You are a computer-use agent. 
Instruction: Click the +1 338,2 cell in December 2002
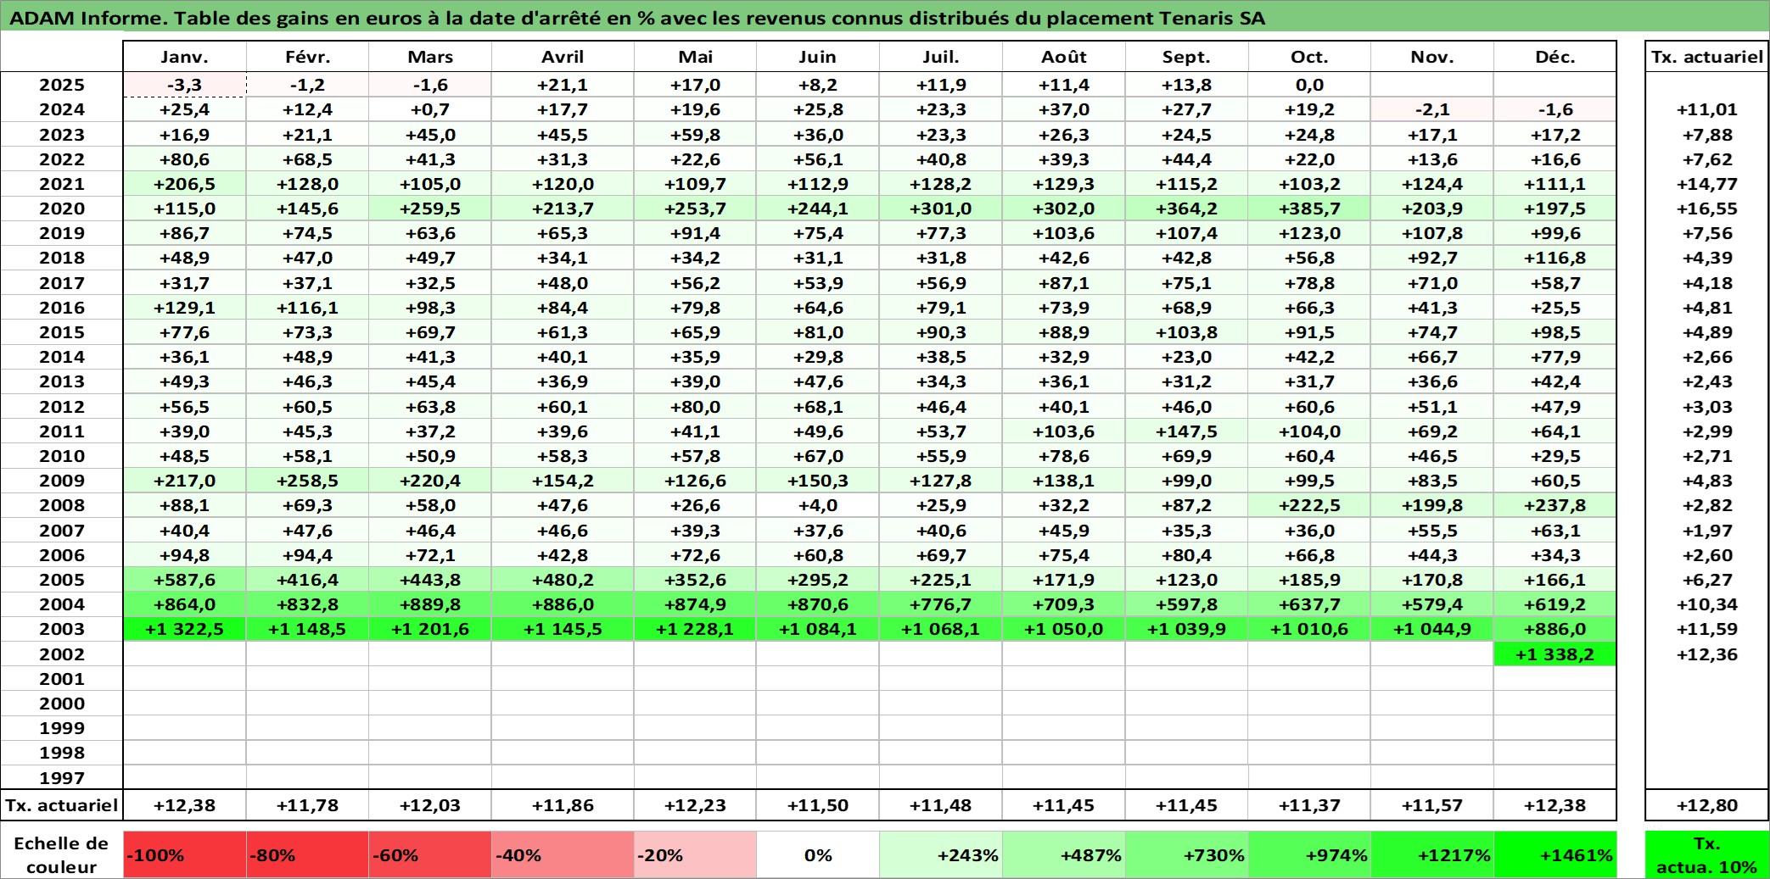click(1554, 654)
